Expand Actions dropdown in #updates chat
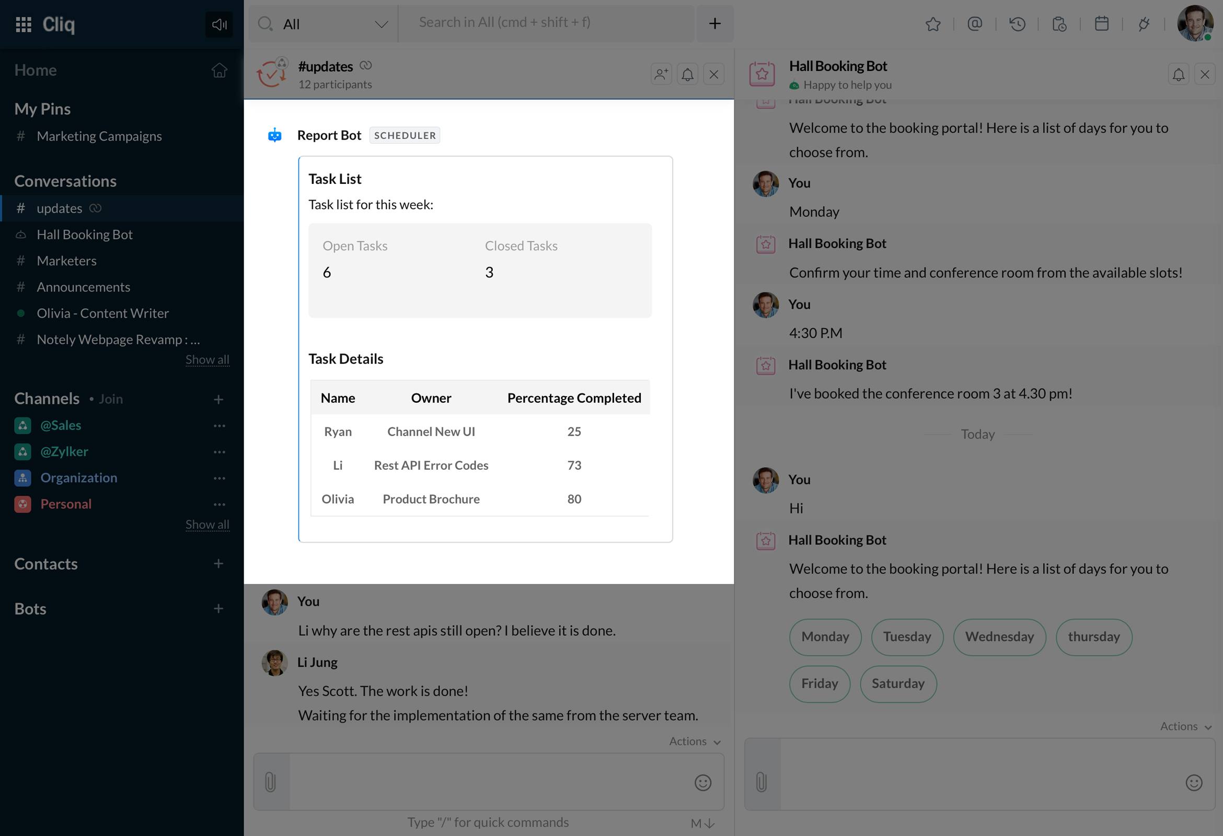Image resolution: width=1223 pixels, height=836 pixels. tap(695, 741)
